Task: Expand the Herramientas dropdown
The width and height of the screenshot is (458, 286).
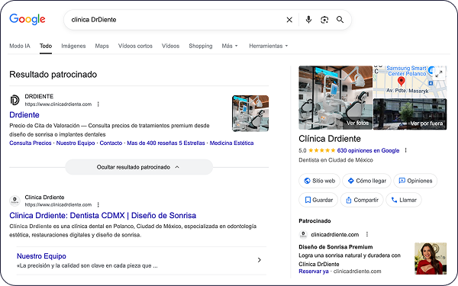Action: [269, 46]
